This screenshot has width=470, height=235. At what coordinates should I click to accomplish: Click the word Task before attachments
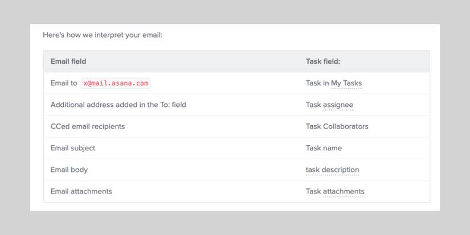click(x=313, y=191)
